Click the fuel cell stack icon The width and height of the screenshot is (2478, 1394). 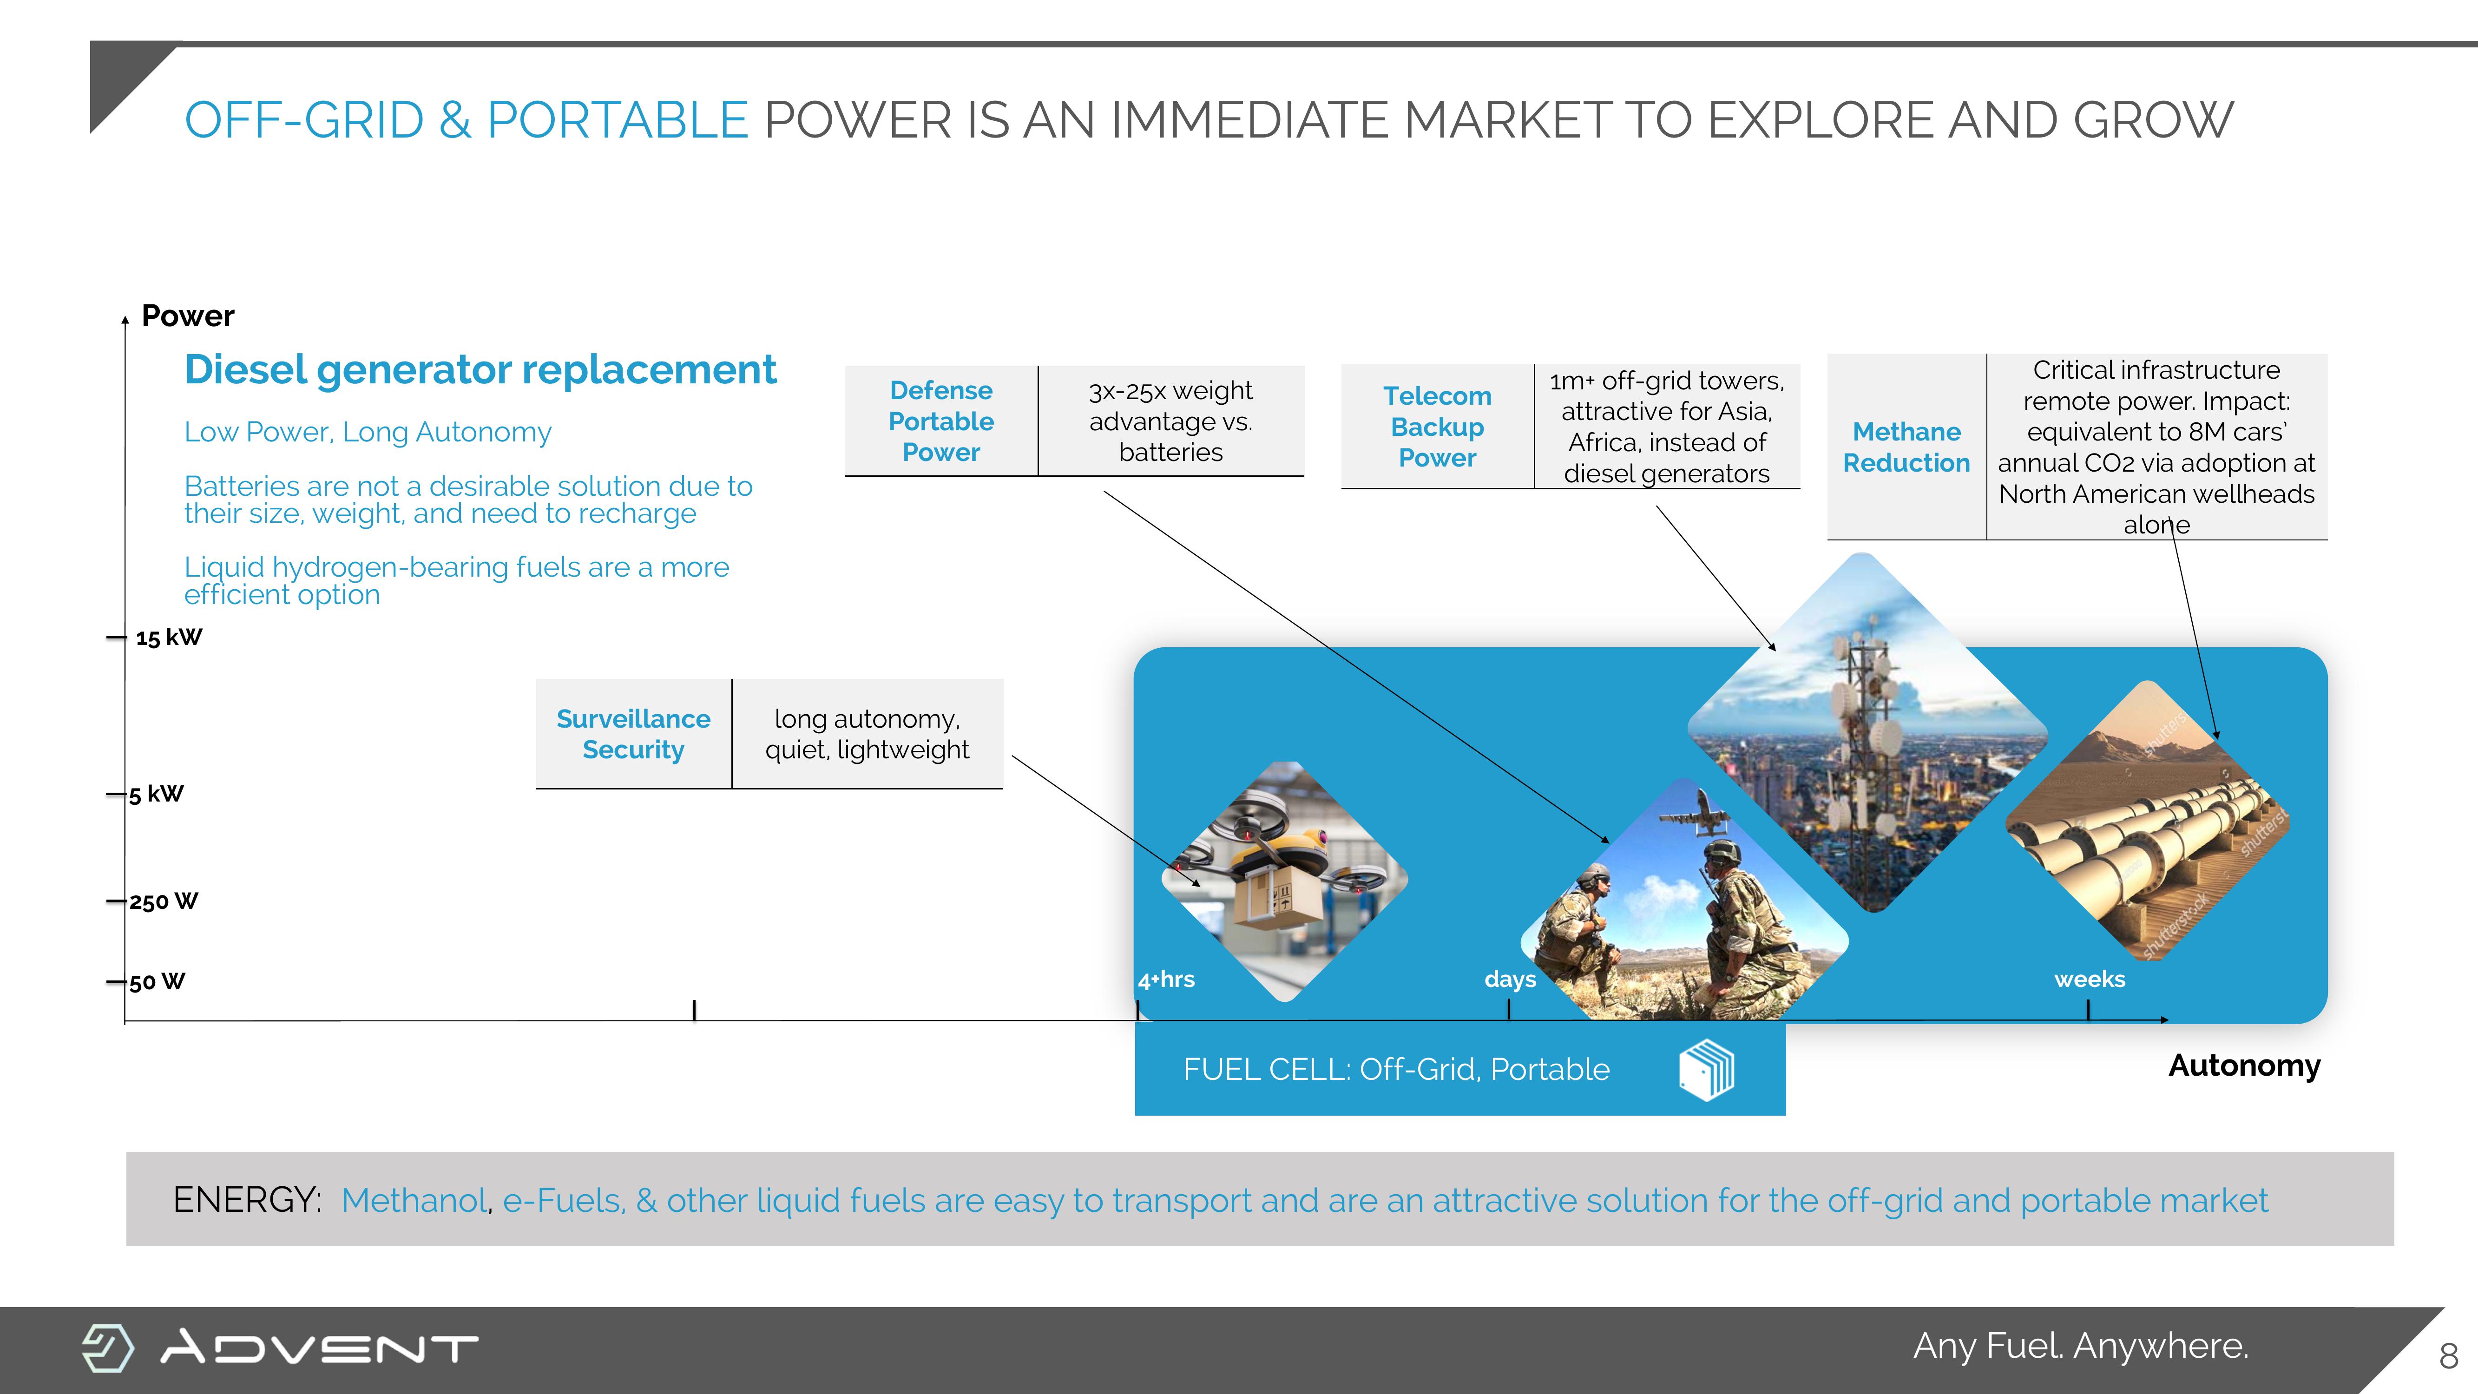pos(1707,1070)
